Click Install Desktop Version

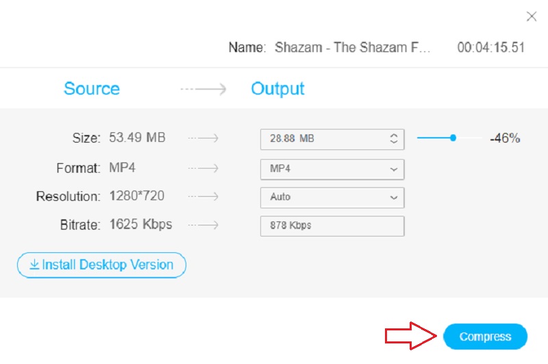point(101,265)
